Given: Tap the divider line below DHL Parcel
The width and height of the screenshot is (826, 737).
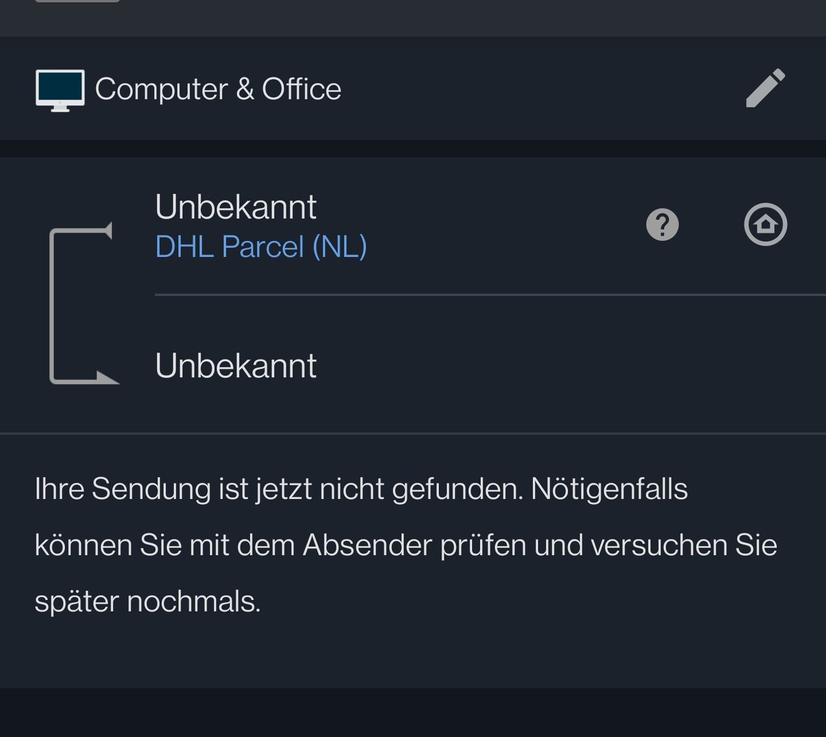Looking at the screenshot, I should click(490, 295).
